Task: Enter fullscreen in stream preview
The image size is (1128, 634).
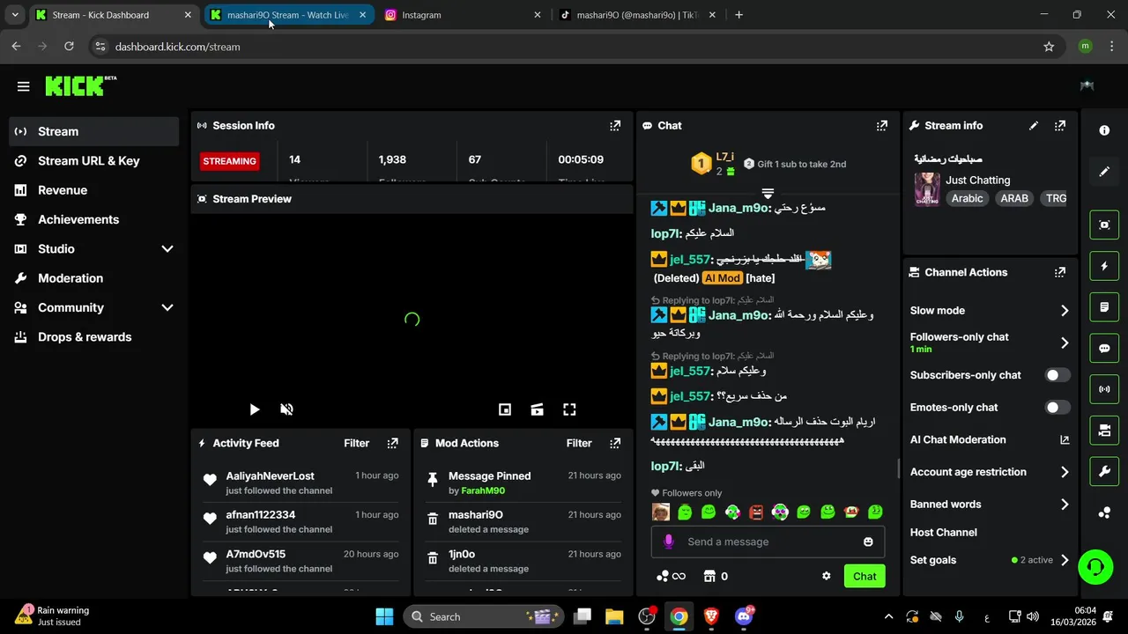Action: (x=569, y=409)
